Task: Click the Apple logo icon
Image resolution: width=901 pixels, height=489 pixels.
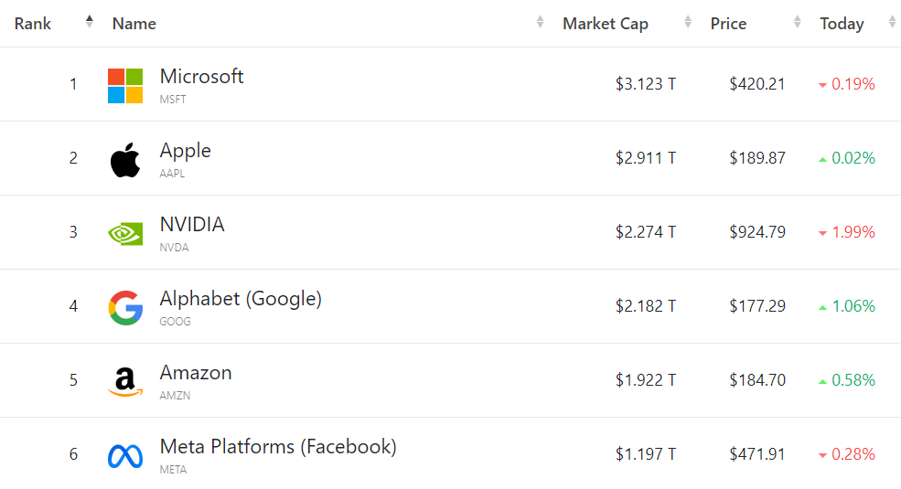Action: [x=125, y=159]
